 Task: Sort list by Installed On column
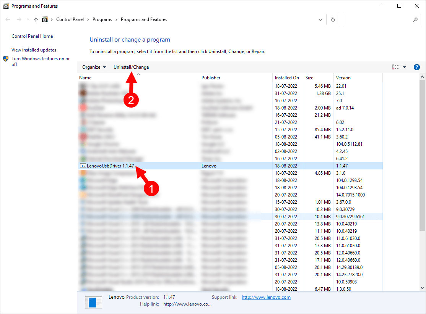point(287,78)
